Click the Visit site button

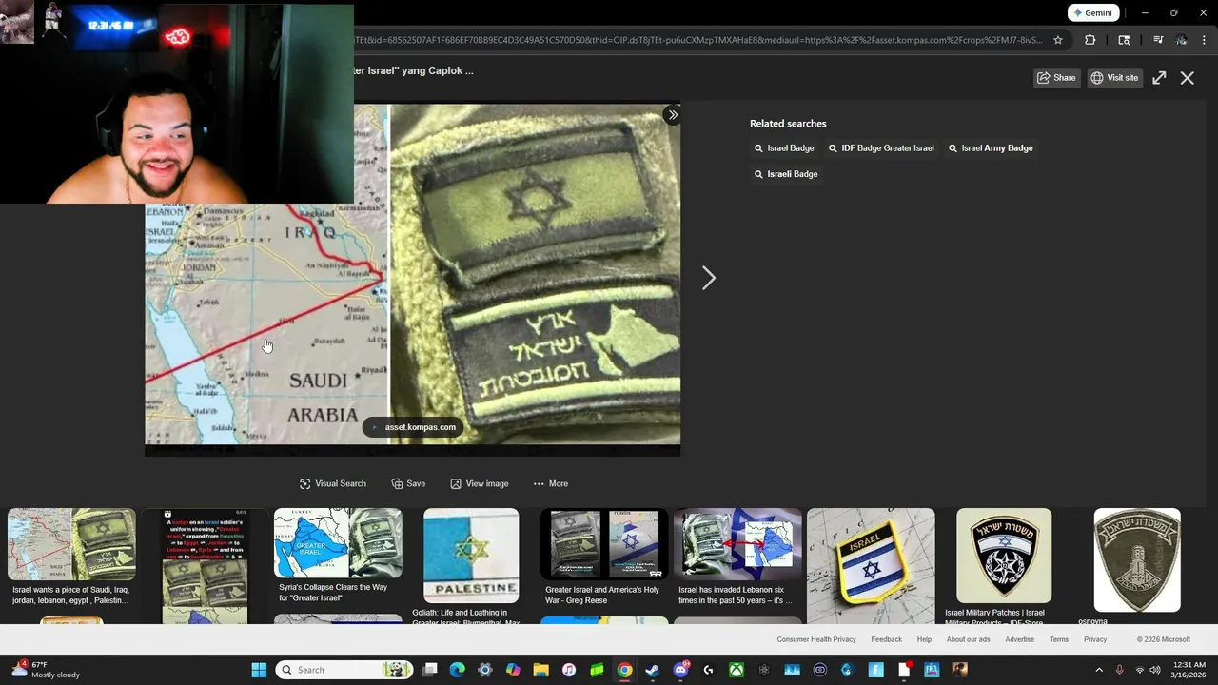pos(1114,78)
